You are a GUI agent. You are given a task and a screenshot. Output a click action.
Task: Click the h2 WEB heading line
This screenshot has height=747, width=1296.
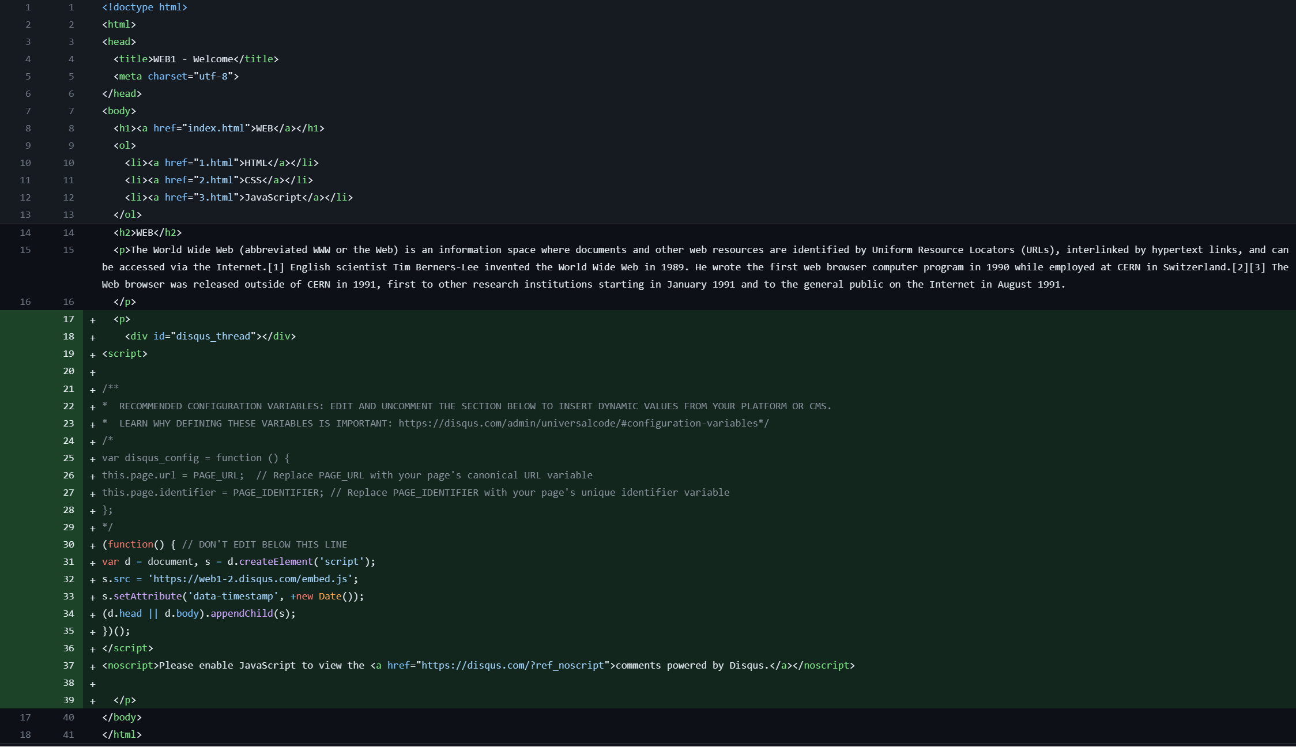[148, 233]
